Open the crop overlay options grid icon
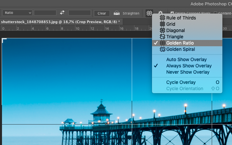Screen dimensions: 232x145 point(149,13)
